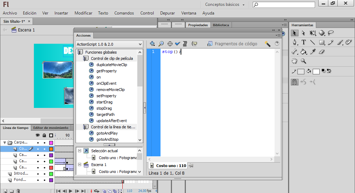Check syntax with the checkmark icon

click(x=177, y=44)
